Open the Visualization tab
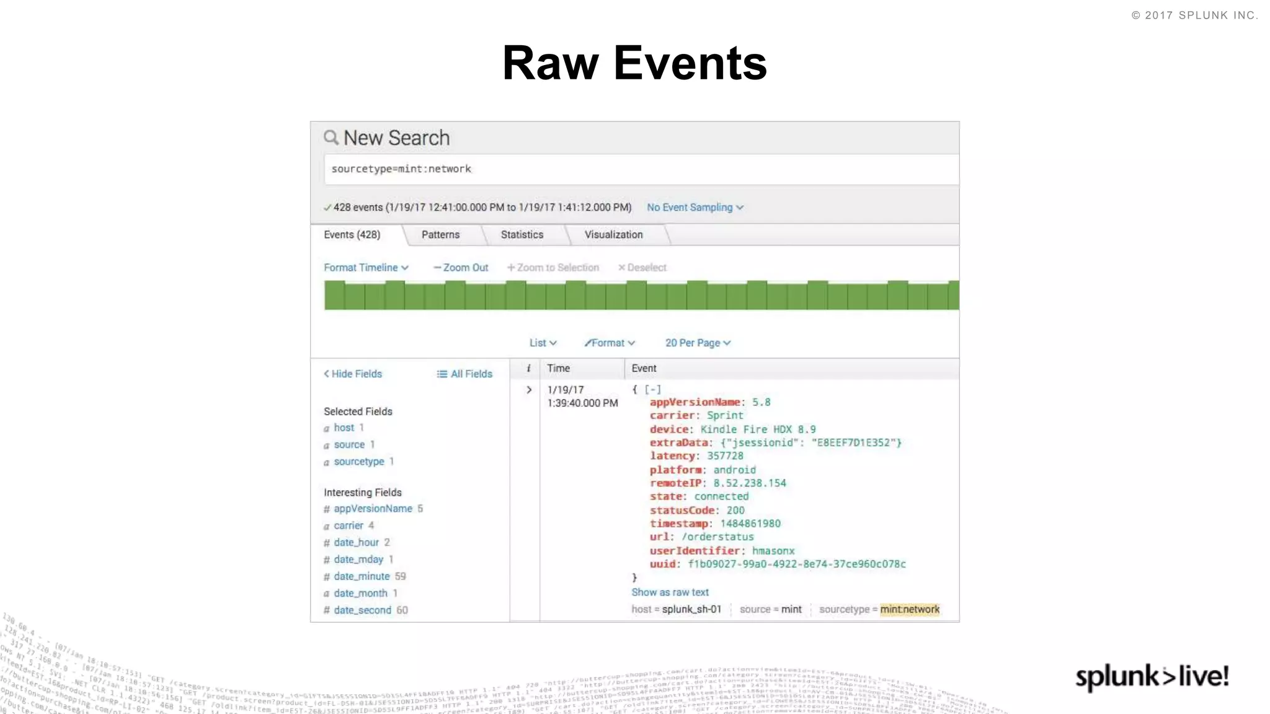Image resolution: width=1270 pixels, height=714 pixels. point(614,235)
